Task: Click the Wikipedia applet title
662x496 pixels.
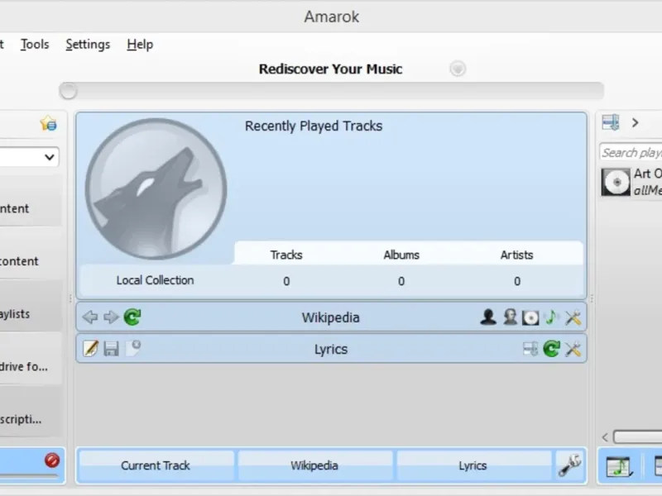Action: click(330, 317)
